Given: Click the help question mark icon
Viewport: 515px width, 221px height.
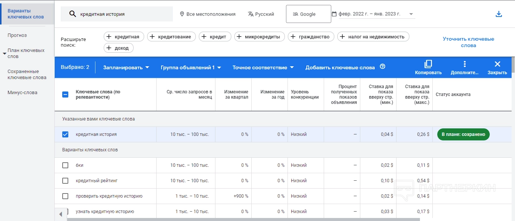Looking at the screenshot, I should (383, 67).
